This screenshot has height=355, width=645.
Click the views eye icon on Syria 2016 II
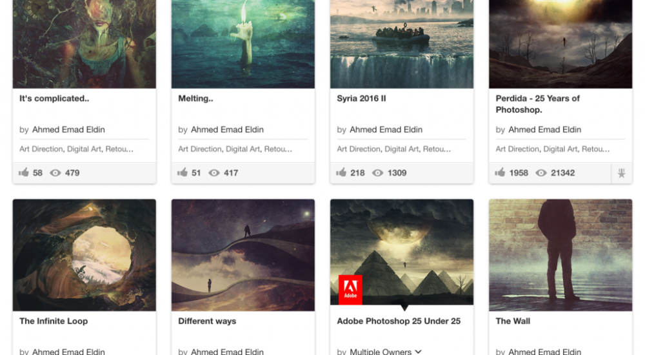(377, 173)
